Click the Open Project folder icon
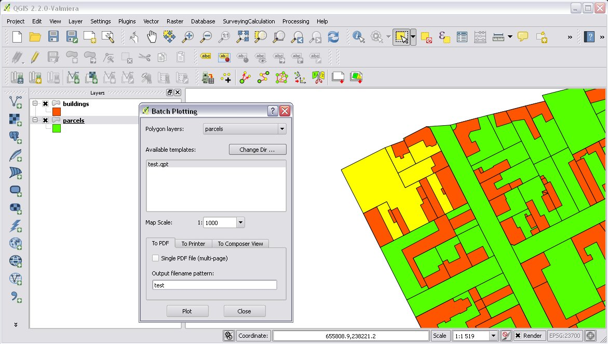Image resolution: width=608 pixels, height=344 pixels. (x=35, y=36)
